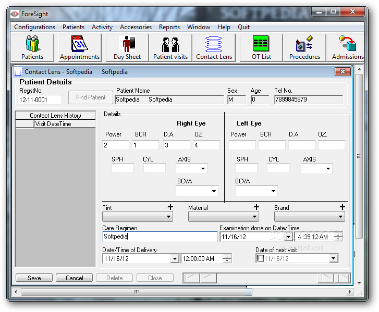Expand Left Eye AXIS dropdown

(328, 169)
